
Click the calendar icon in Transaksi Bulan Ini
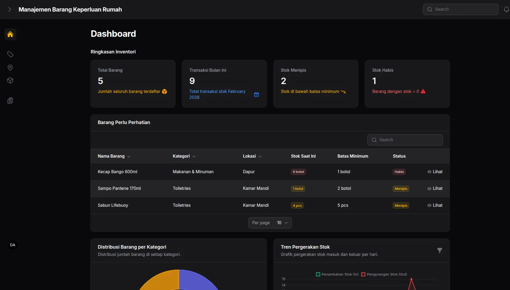click(x=256, y=94)
